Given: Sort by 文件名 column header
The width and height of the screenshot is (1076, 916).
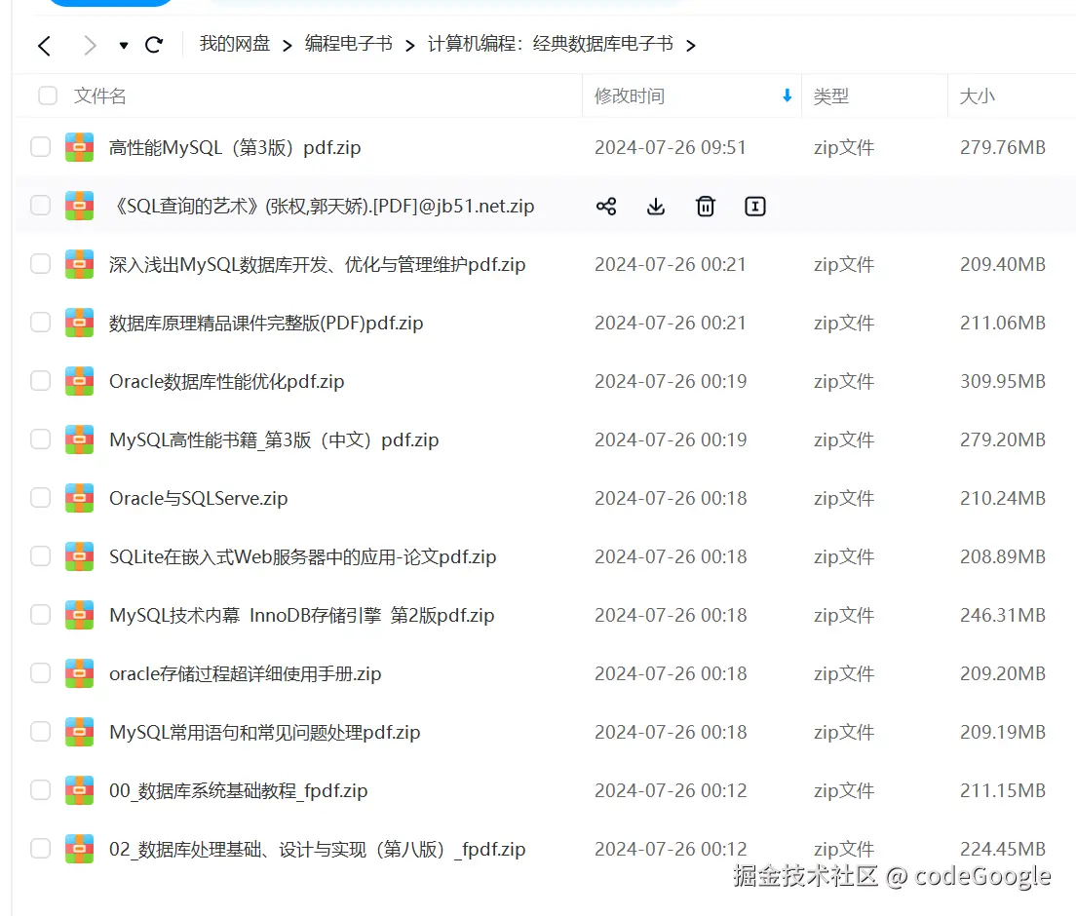Looking at the screenshot, I should click(x=100, y=96).
